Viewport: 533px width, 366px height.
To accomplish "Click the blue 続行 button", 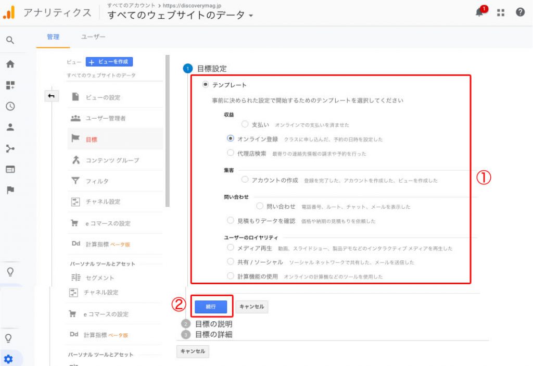I will point(211,306).
